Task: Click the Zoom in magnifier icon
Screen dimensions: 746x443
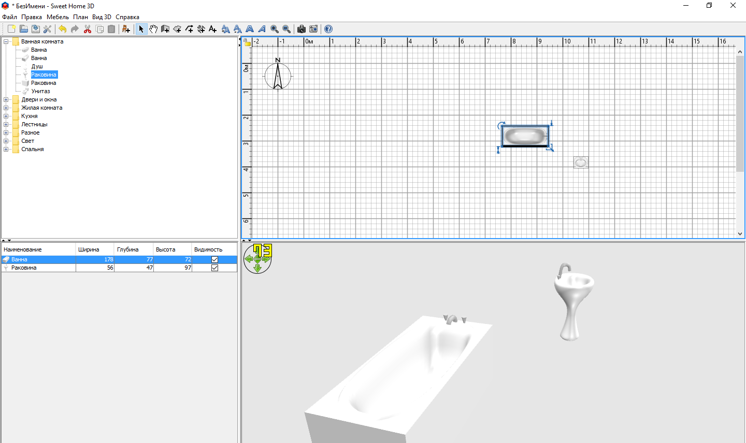Action: pos(275,29)
